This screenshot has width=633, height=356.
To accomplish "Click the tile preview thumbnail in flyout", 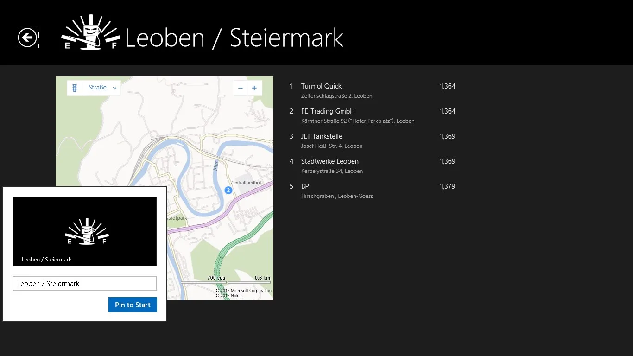I will point(85,231).
